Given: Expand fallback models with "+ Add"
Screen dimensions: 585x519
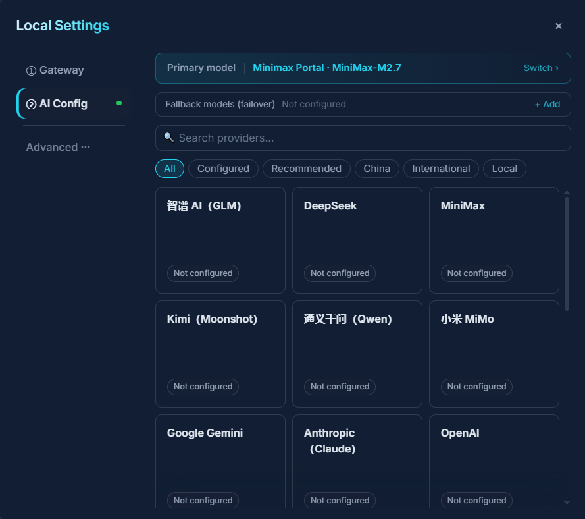Looking at the screenshot, I should coord(547,104).
